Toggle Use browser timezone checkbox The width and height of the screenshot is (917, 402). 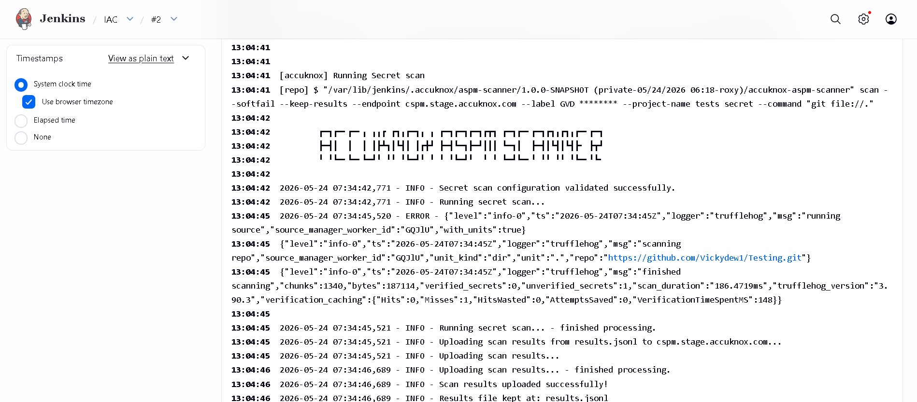pyautogui.click(x=29, y=102)
